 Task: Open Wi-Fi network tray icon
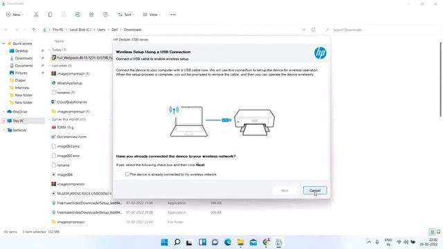pyautogui.click(x=399, y=242)
